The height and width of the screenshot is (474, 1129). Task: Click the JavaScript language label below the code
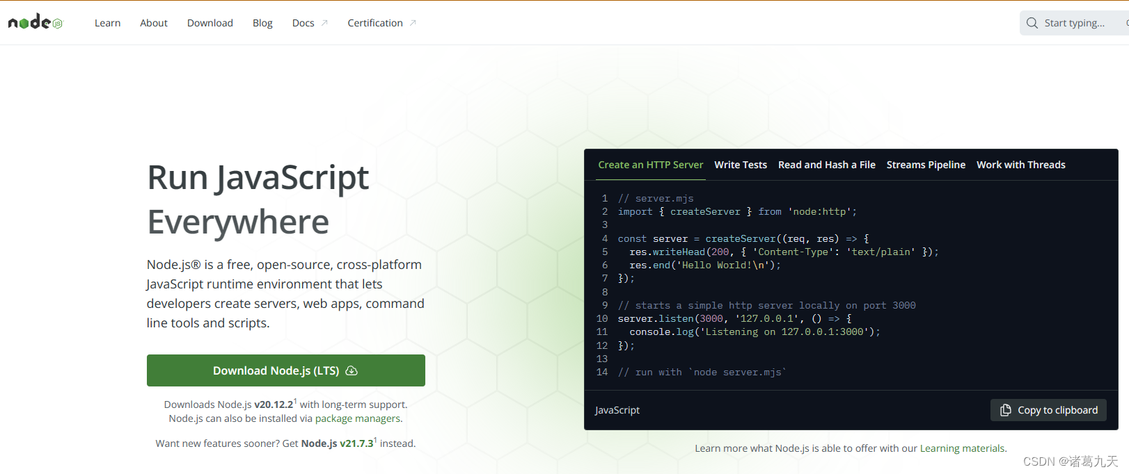click(617, 410)
